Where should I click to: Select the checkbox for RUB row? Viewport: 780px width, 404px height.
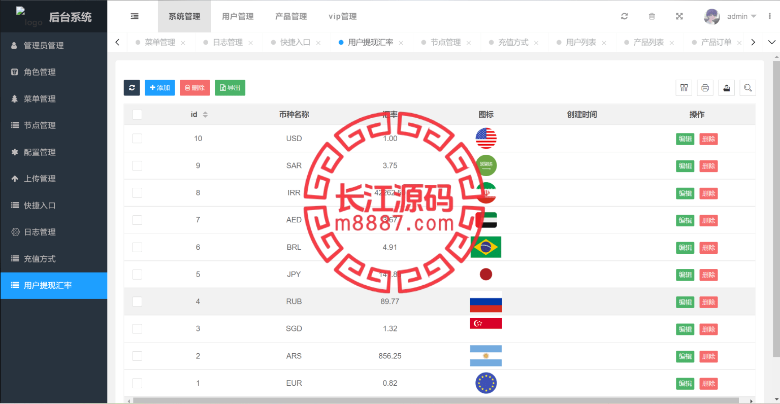coord(137,301)
